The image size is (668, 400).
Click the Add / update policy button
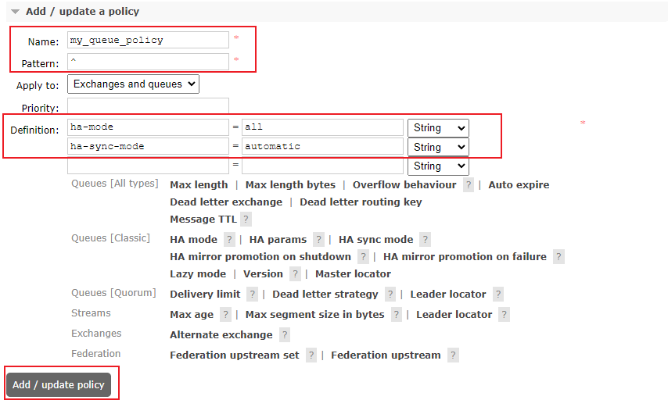pyautogui.click(x=59, y=385)
